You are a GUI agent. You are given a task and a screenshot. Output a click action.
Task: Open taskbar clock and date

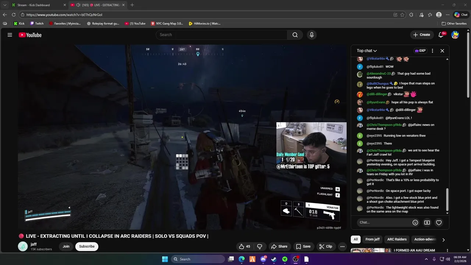(x=460, y=259)
